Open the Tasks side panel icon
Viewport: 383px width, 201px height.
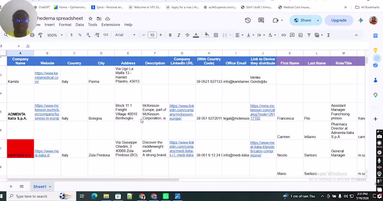tap(375, 65)
